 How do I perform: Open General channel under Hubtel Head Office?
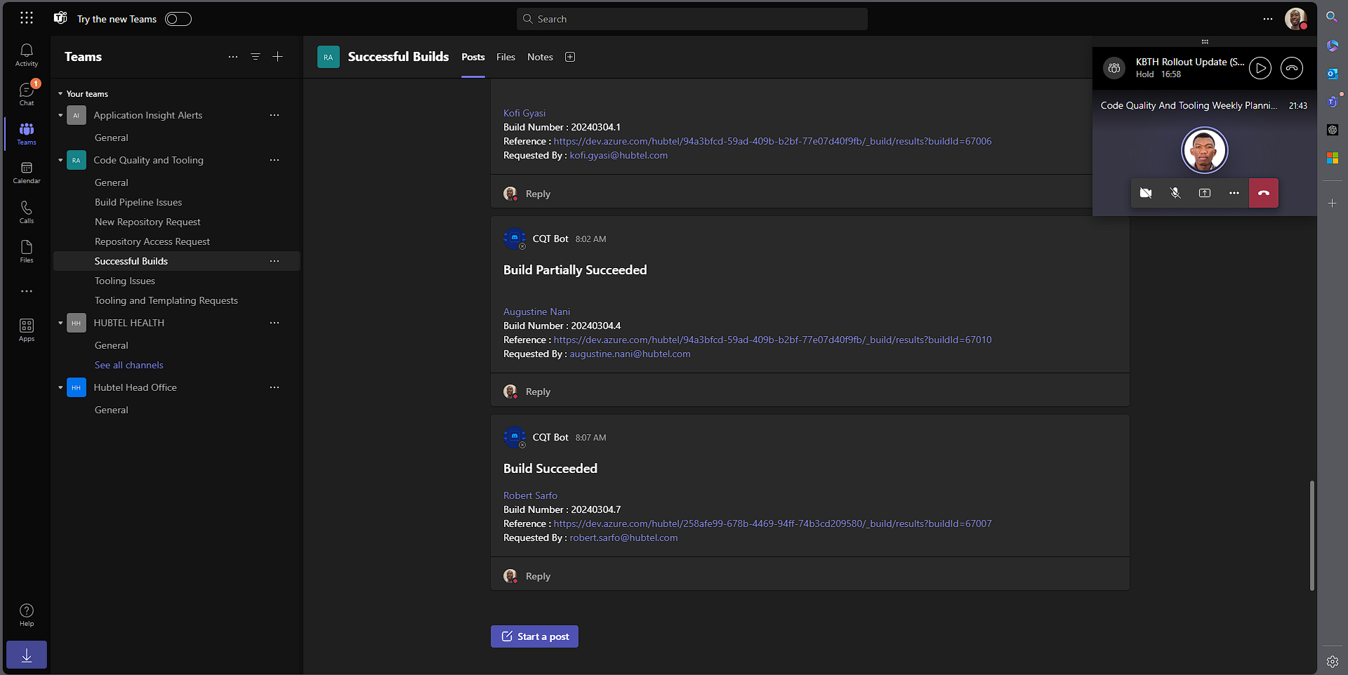click(112, 410)
